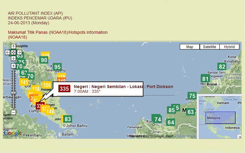Click the center return-to-last-result pan icon

click(13, 52)
